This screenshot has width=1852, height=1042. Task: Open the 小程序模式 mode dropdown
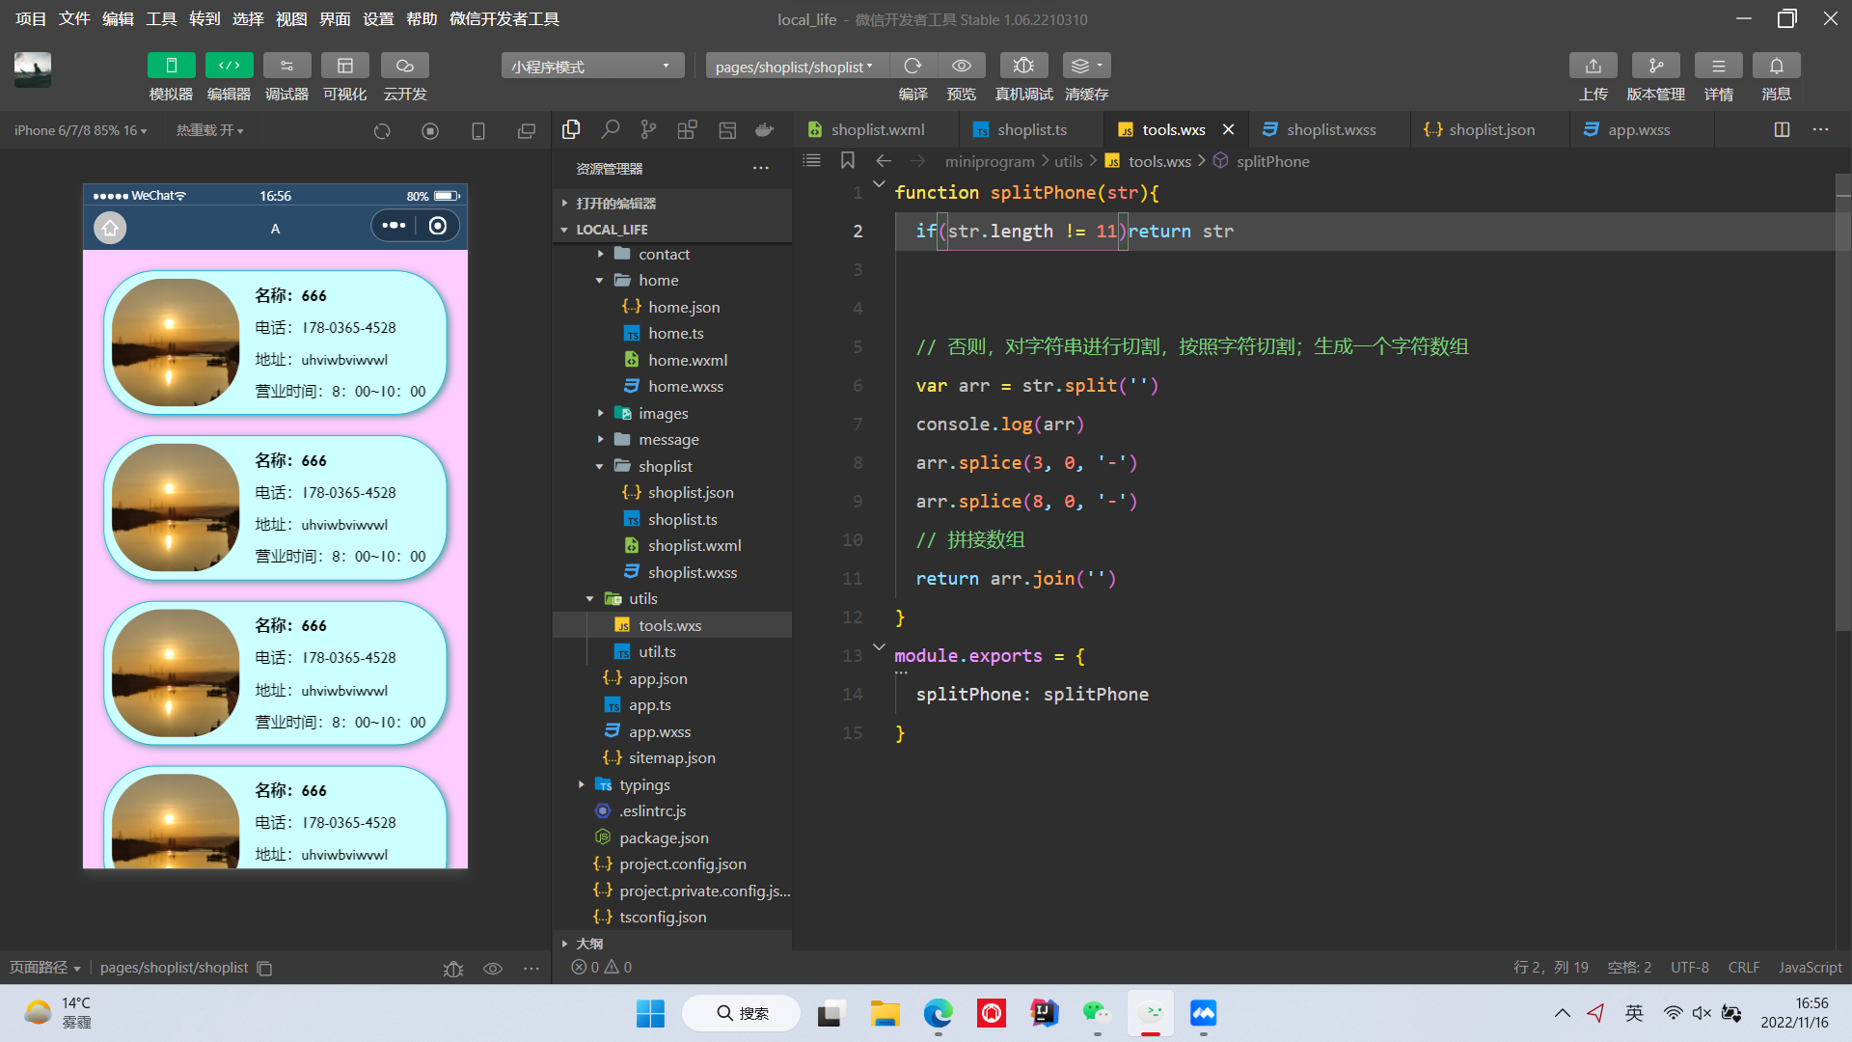(x=591, y=67)
